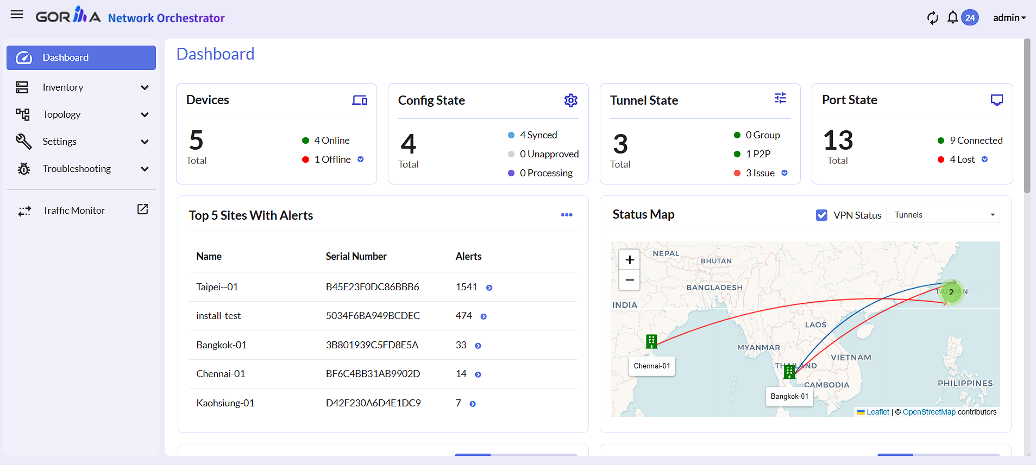Expand the Inventory menu
This screenshot has height=465, width=1036.
(x=81, y=87)
